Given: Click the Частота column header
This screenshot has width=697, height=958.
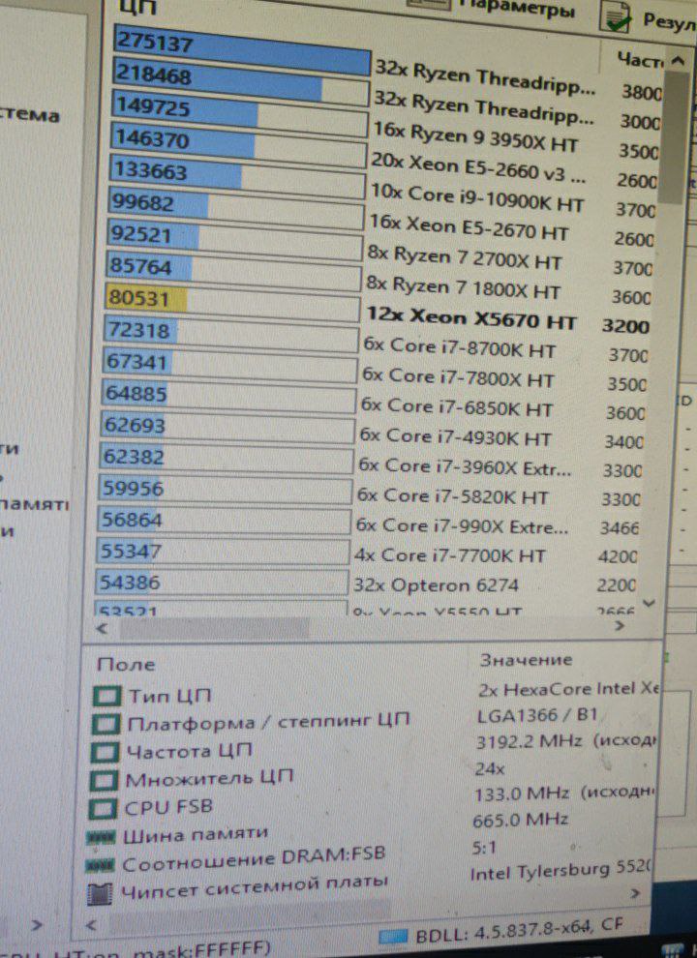Looking at the screenshot, I should coord(640,59).
